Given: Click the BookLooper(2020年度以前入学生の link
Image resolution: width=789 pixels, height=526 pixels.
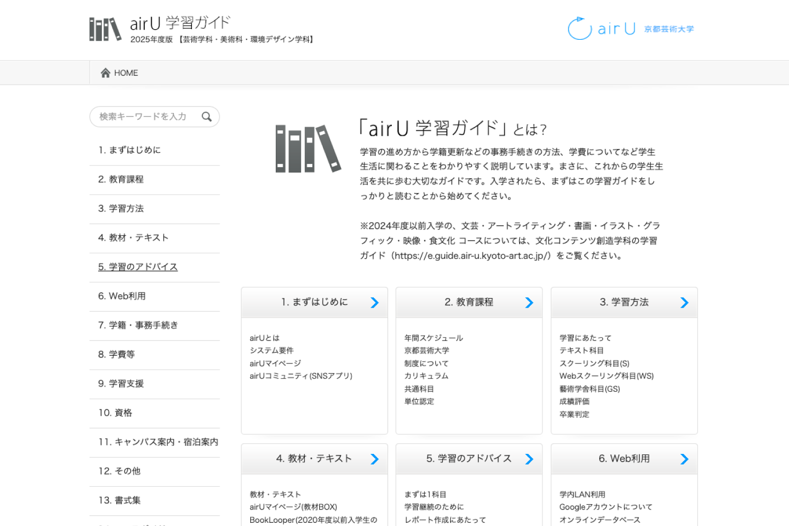Looking at the screenshot, I should pyautogui.click(x=313, y=520).
